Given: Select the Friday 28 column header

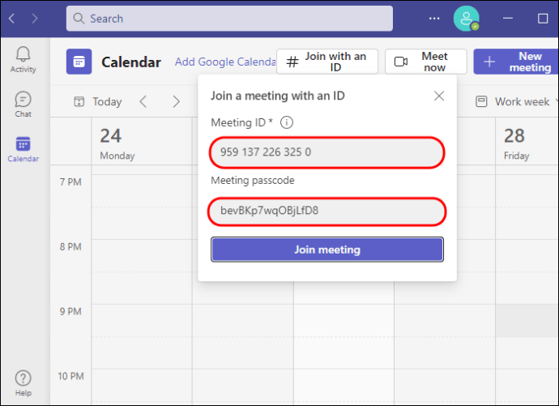Looking at the screenshot, I should (527, 141).
